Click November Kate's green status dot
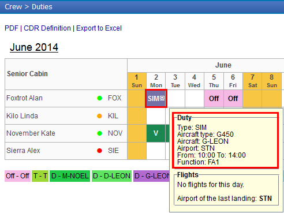 99,133
